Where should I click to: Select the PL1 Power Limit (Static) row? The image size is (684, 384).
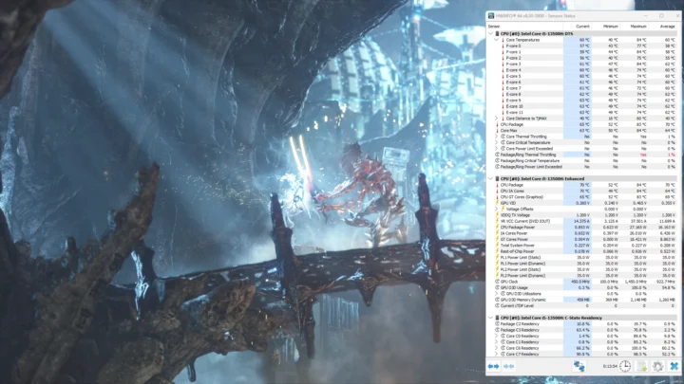pos(582,257)
